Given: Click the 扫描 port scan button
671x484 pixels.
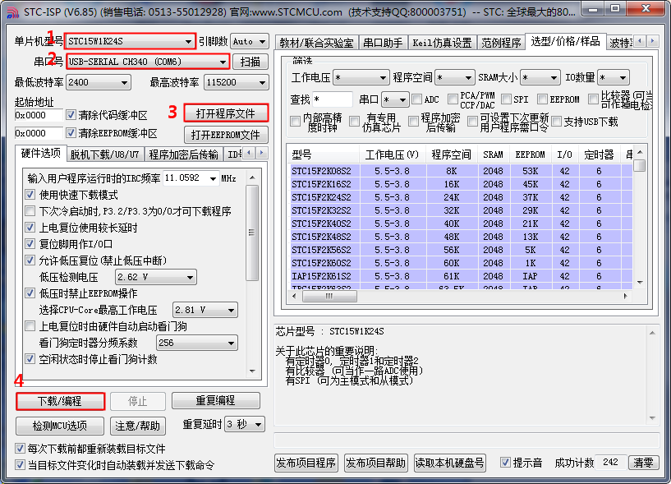Looking at the screenshot, I should pos(250,62).
